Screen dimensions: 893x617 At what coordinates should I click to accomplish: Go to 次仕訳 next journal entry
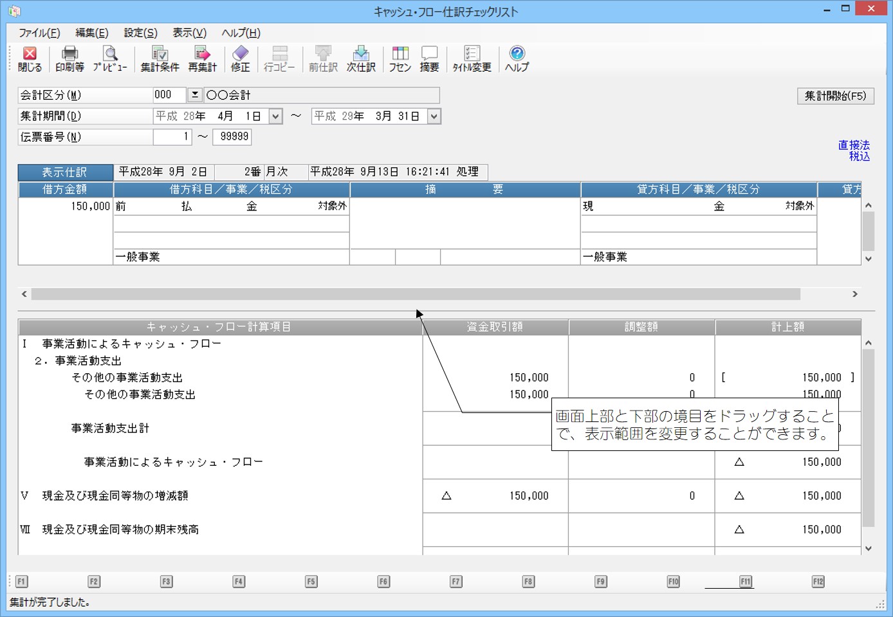361,59
